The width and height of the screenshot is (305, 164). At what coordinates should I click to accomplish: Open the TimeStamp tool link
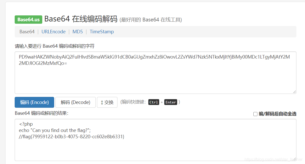pos(102,32)
